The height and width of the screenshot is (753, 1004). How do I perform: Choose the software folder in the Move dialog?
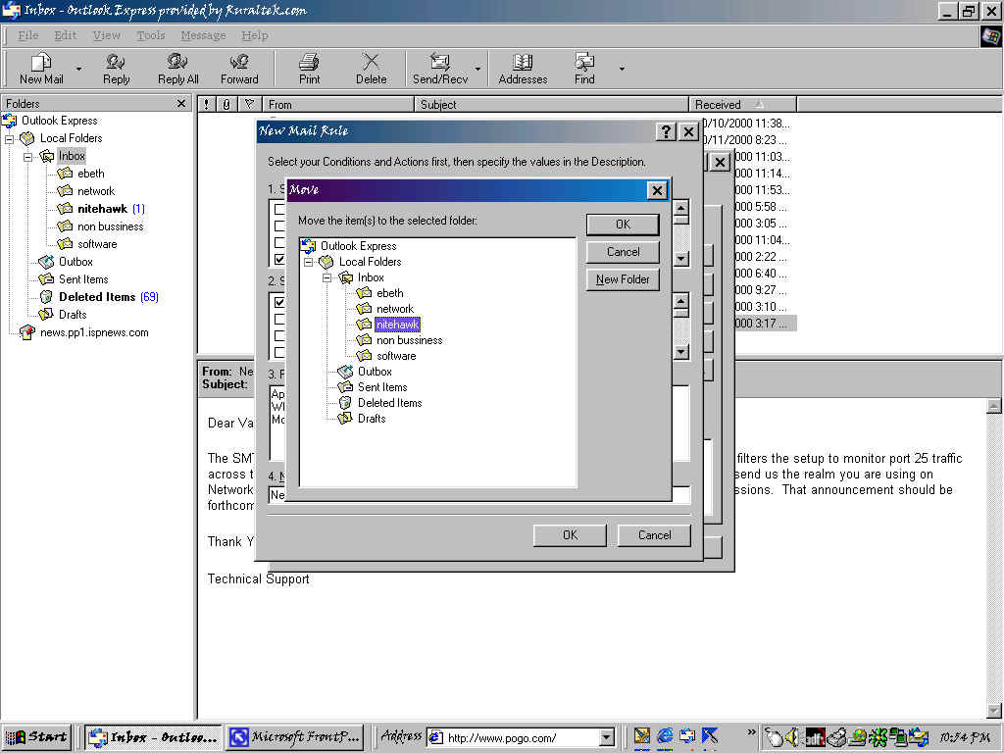coord(396,356)
